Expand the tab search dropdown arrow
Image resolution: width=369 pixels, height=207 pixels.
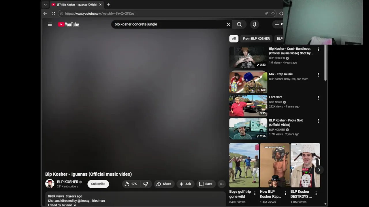coord(45,5)
